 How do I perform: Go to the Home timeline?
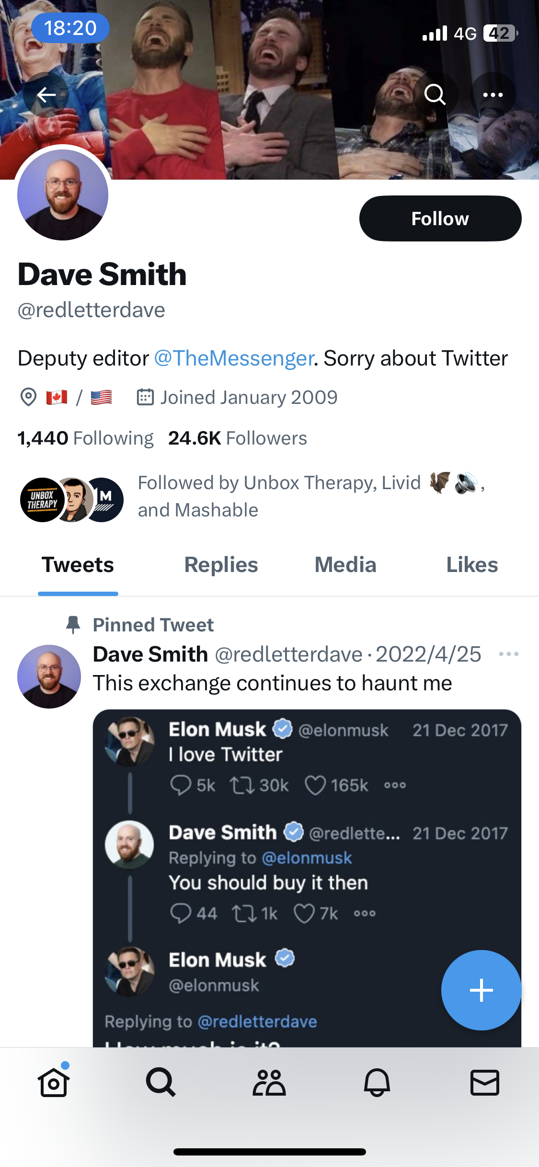54,1083
